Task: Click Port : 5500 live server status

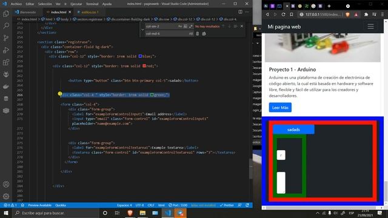Action: (x=178, y=205)
